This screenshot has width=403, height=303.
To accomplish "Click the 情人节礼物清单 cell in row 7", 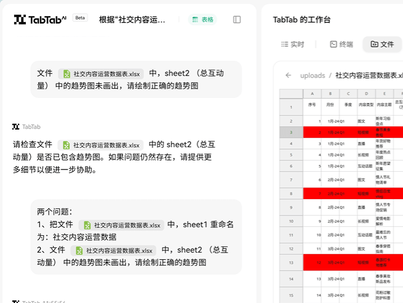I will (x=384, y=180).
